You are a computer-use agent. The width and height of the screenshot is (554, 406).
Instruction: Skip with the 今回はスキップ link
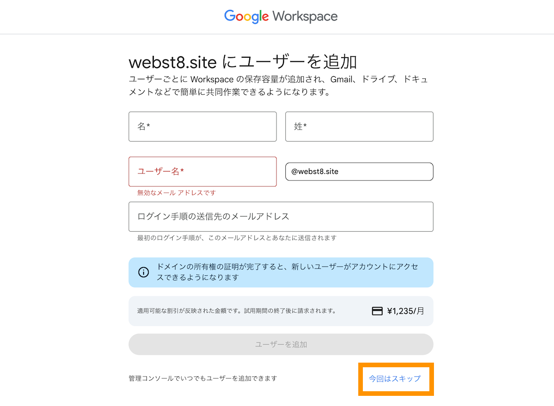pos(395,379)
